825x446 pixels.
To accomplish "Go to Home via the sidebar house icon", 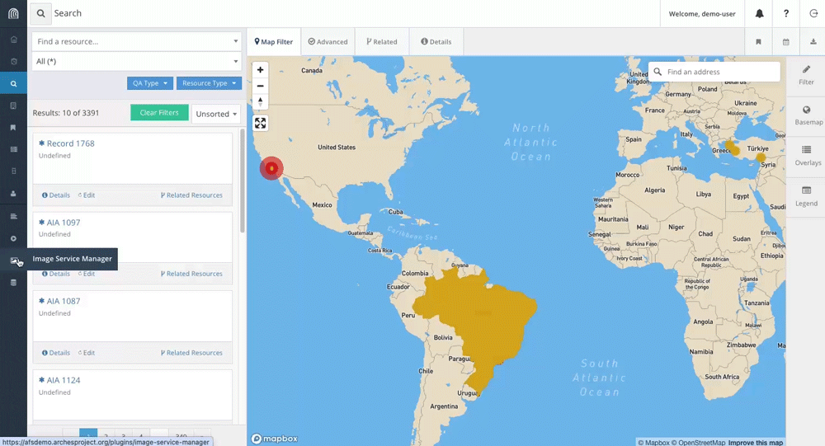I will (14, 40).
